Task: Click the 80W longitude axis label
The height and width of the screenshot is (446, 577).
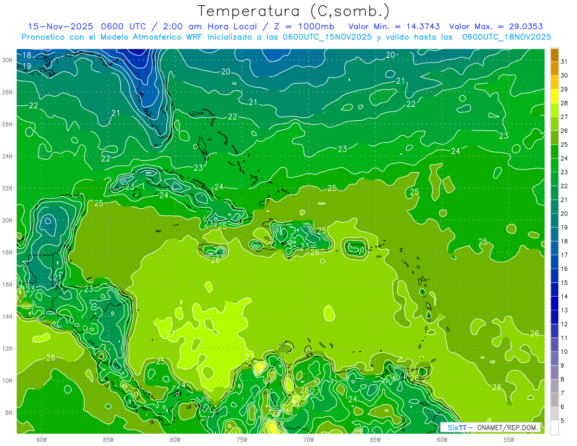Action: (175, 440)
